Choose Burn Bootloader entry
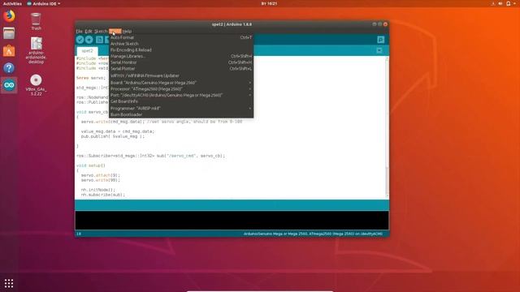This screenshot has width=520, height=292. point(181,115)
